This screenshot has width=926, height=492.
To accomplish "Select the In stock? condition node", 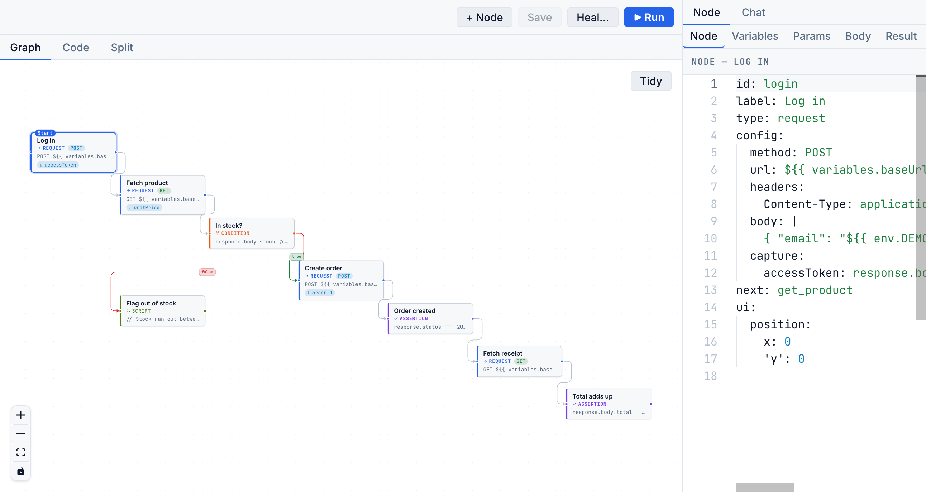I will [252, 233].
